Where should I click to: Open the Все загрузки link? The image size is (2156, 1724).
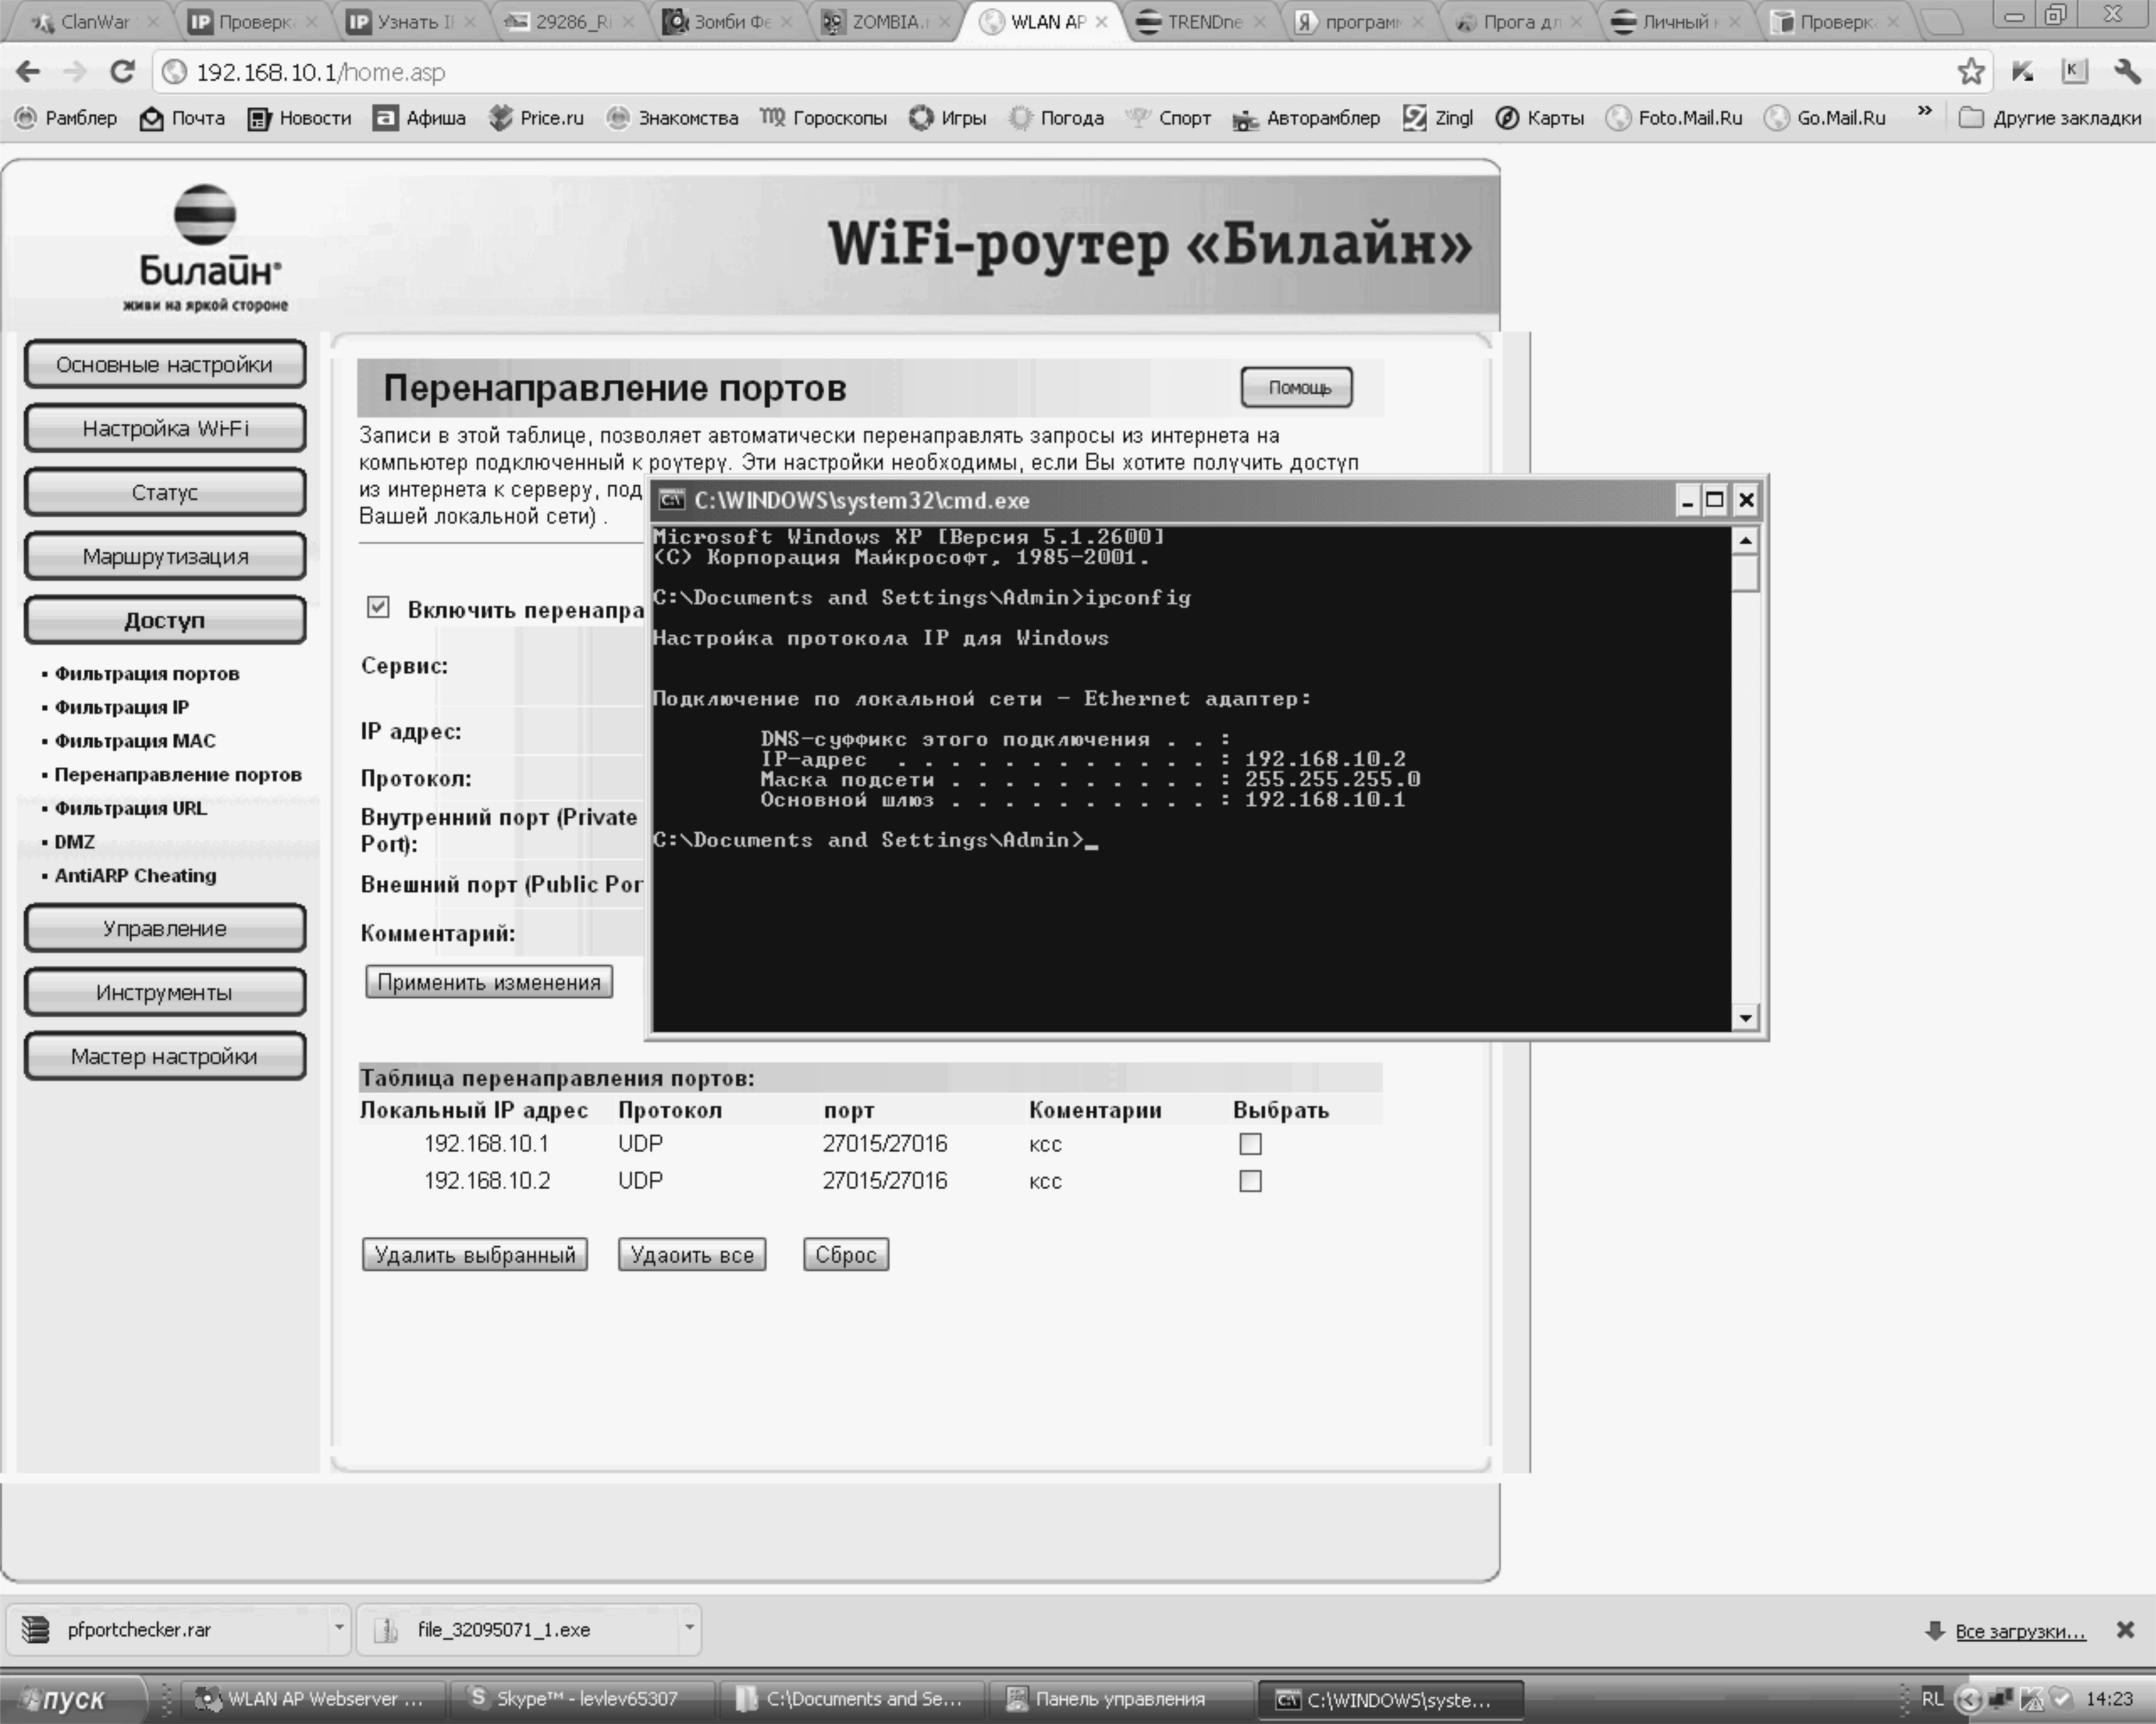pyautogui.click(x=2020, y=1631)
